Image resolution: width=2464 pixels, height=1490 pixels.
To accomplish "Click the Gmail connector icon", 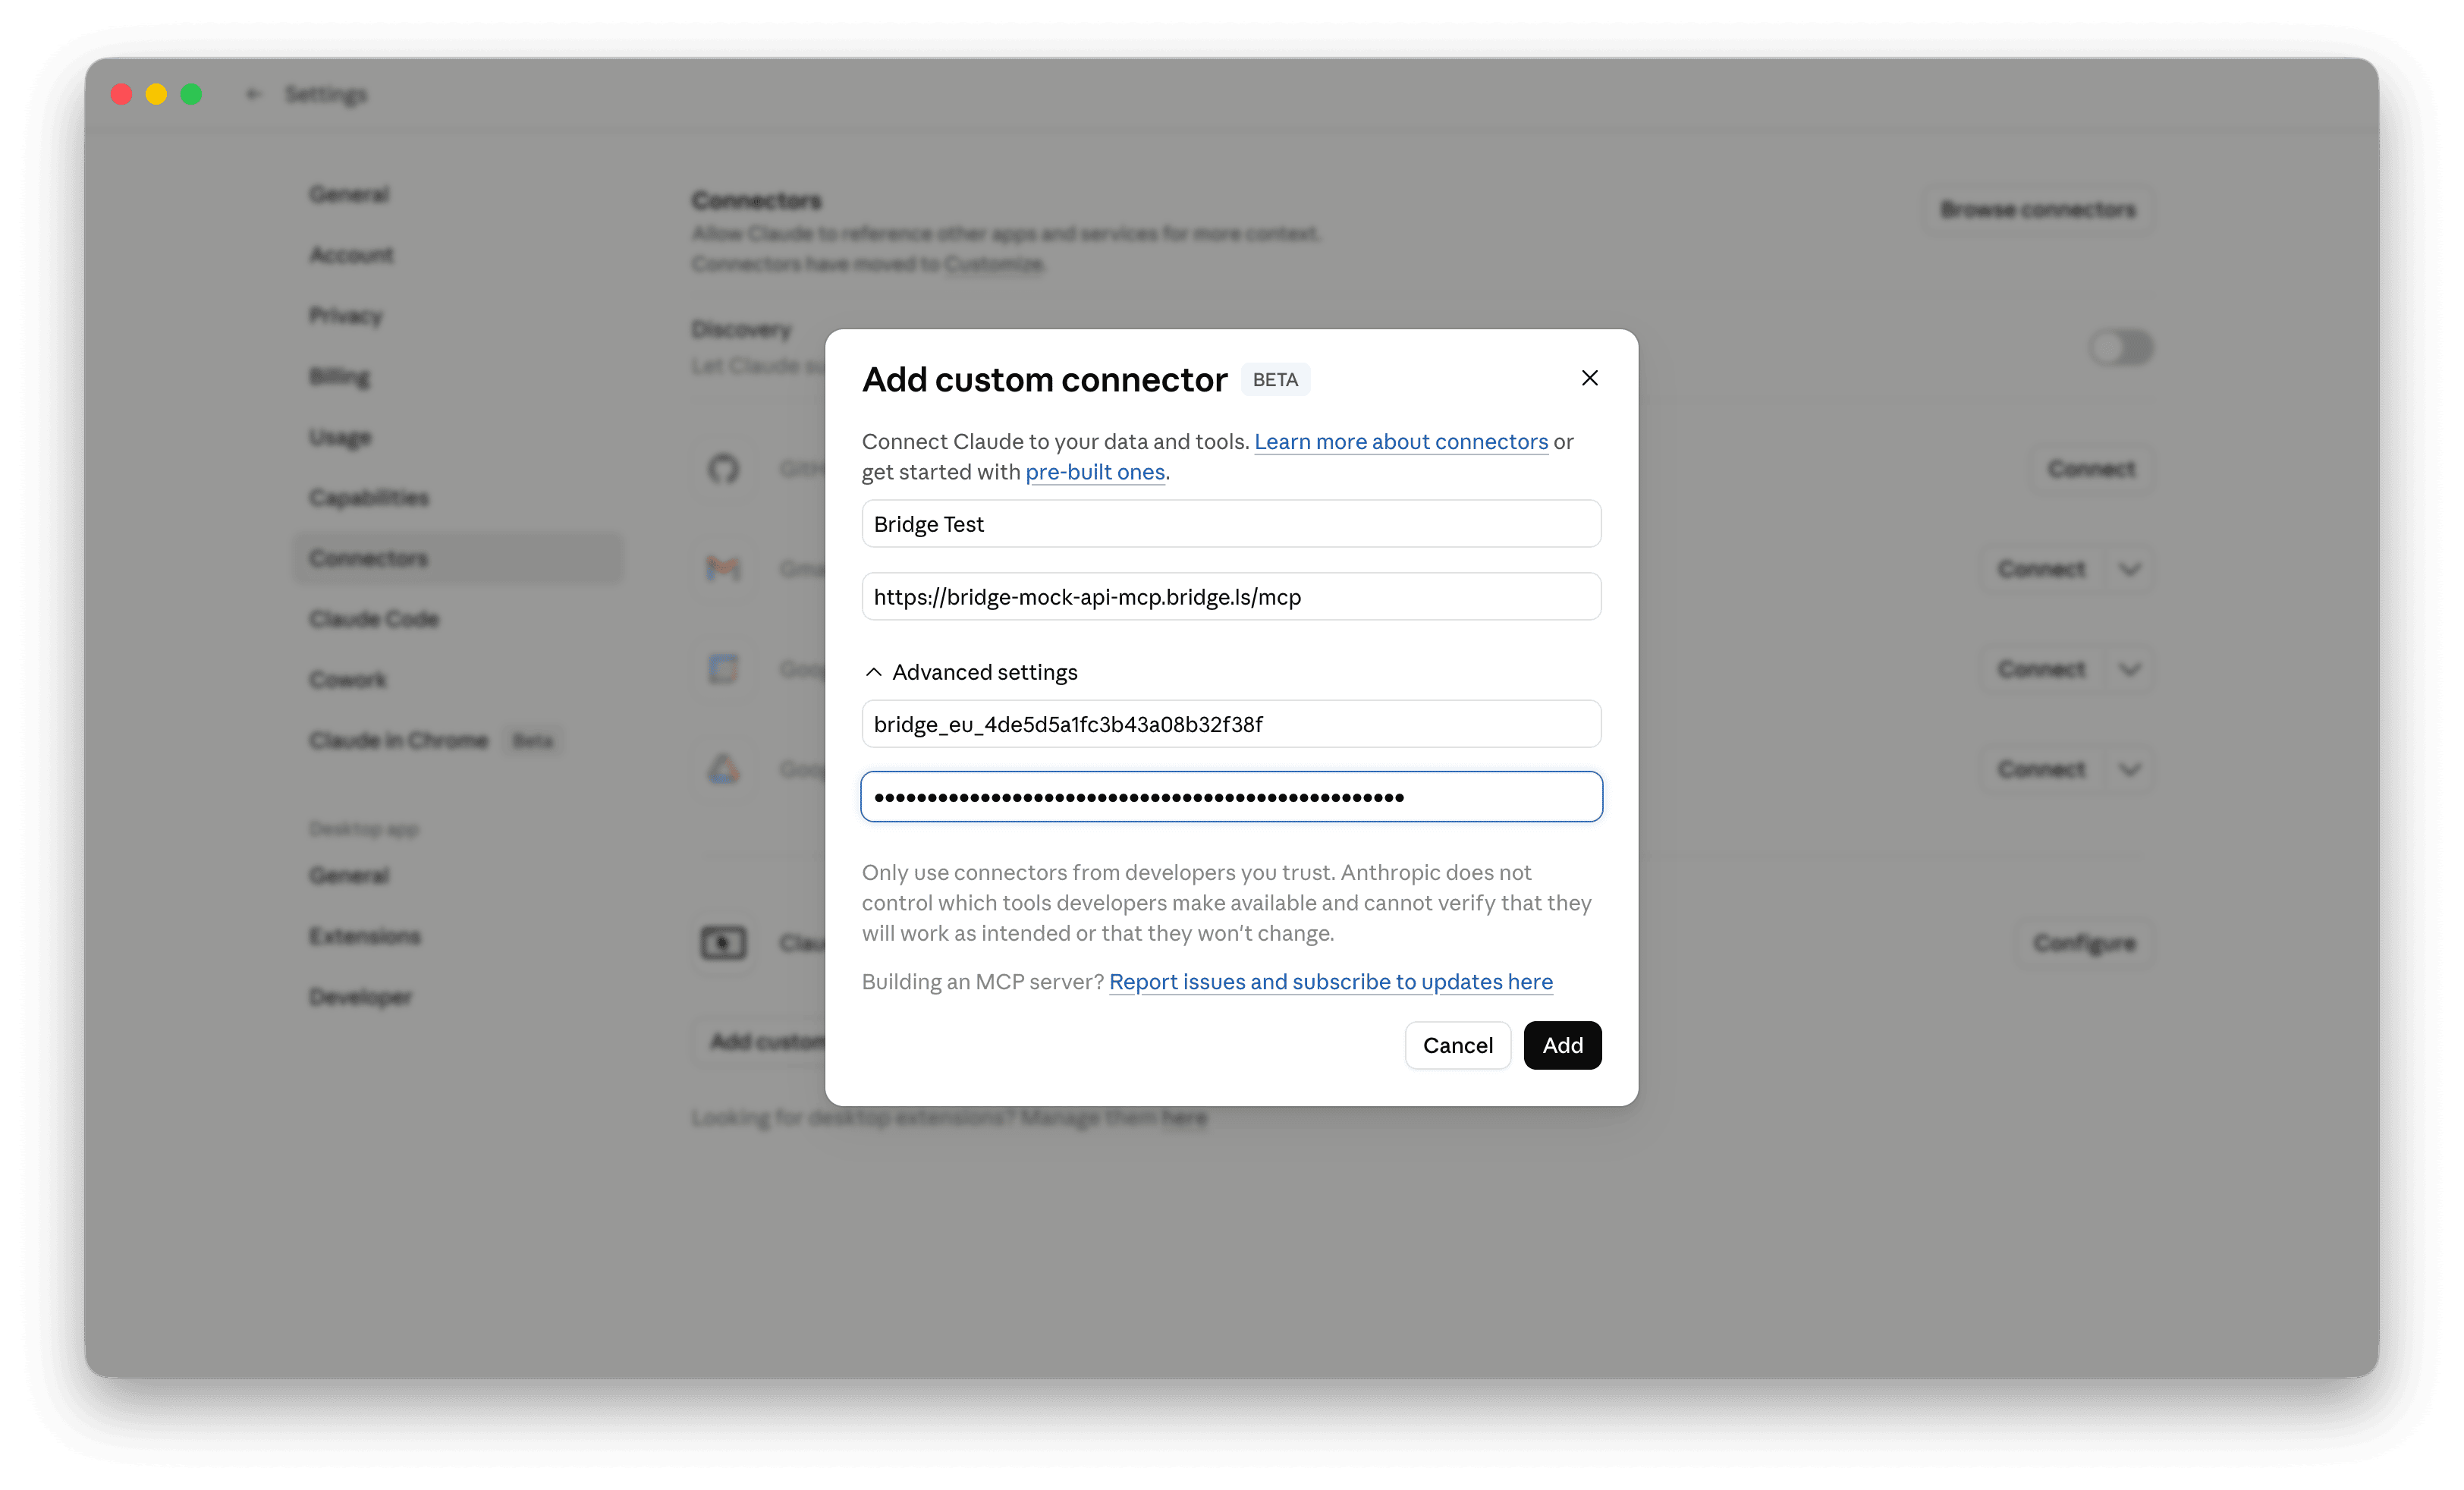I will [723, 569].
